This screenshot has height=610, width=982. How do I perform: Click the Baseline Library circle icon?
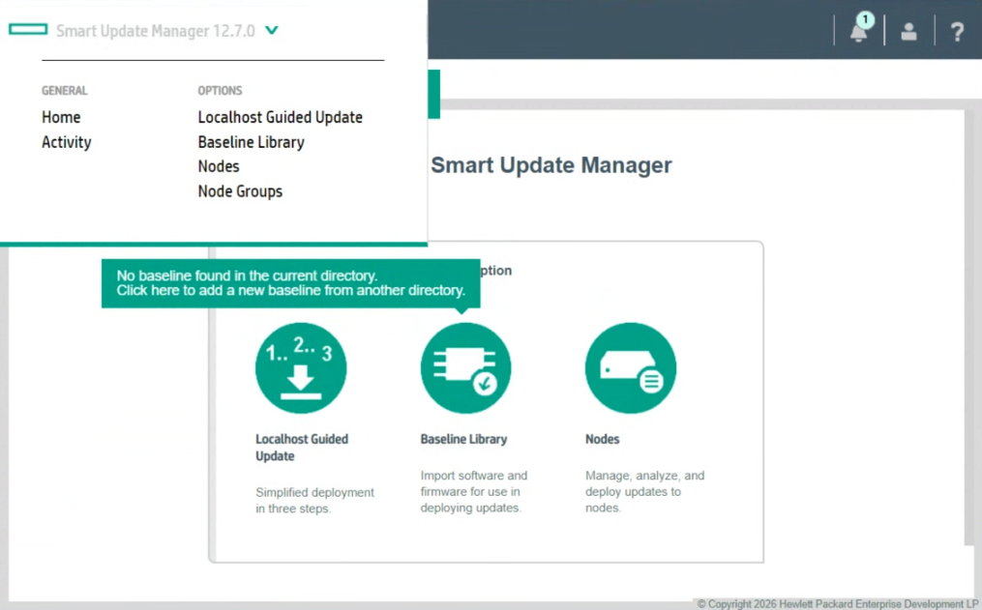coord(465,368)
